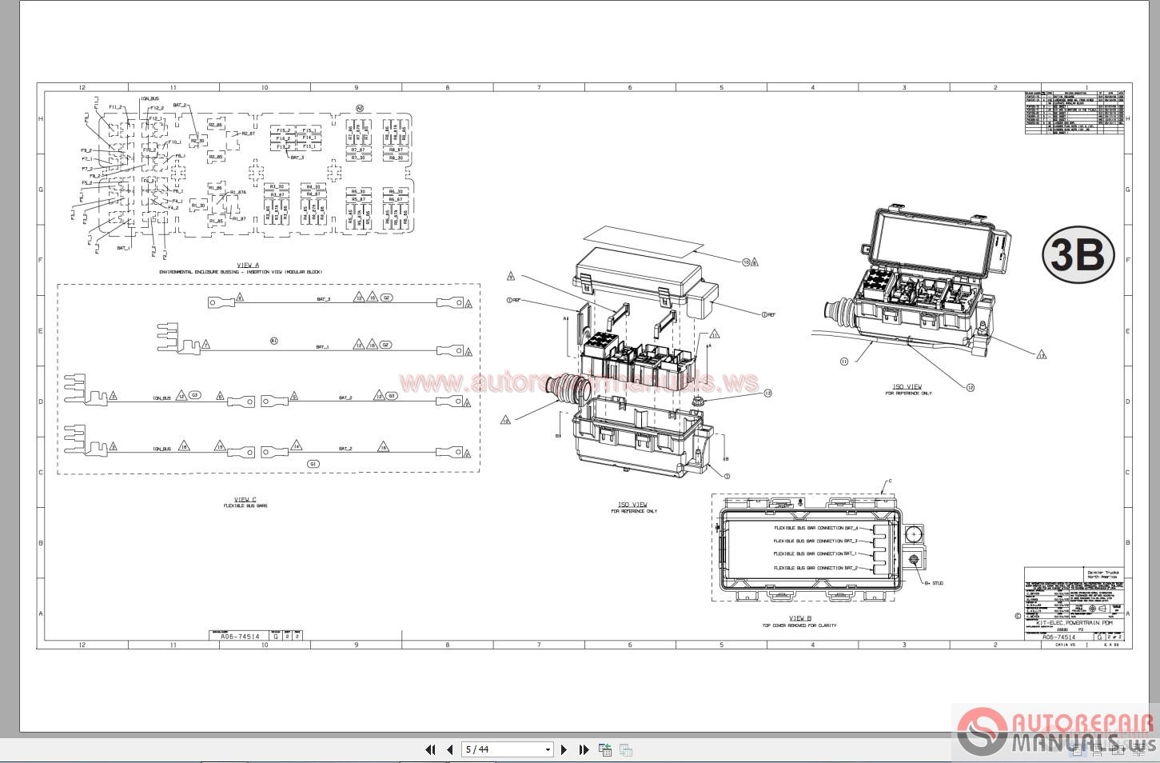
Task: Click the 'F10_1' fuse label
Action: coord(174,142)
